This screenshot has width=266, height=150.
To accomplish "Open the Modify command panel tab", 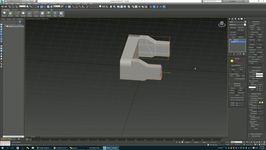I will pyautogui.click(x=233, y=19).
